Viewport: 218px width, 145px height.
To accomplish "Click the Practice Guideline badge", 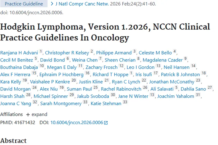I will [x=24, y=4].
